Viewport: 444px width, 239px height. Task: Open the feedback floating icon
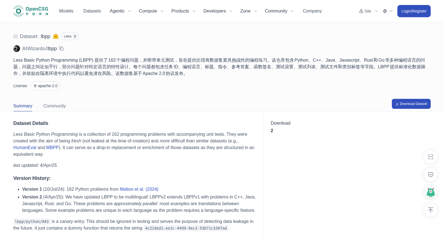(431, 175)
